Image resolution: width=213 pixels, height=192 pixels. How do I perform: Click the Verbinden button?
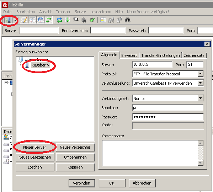tap(82, 183)
